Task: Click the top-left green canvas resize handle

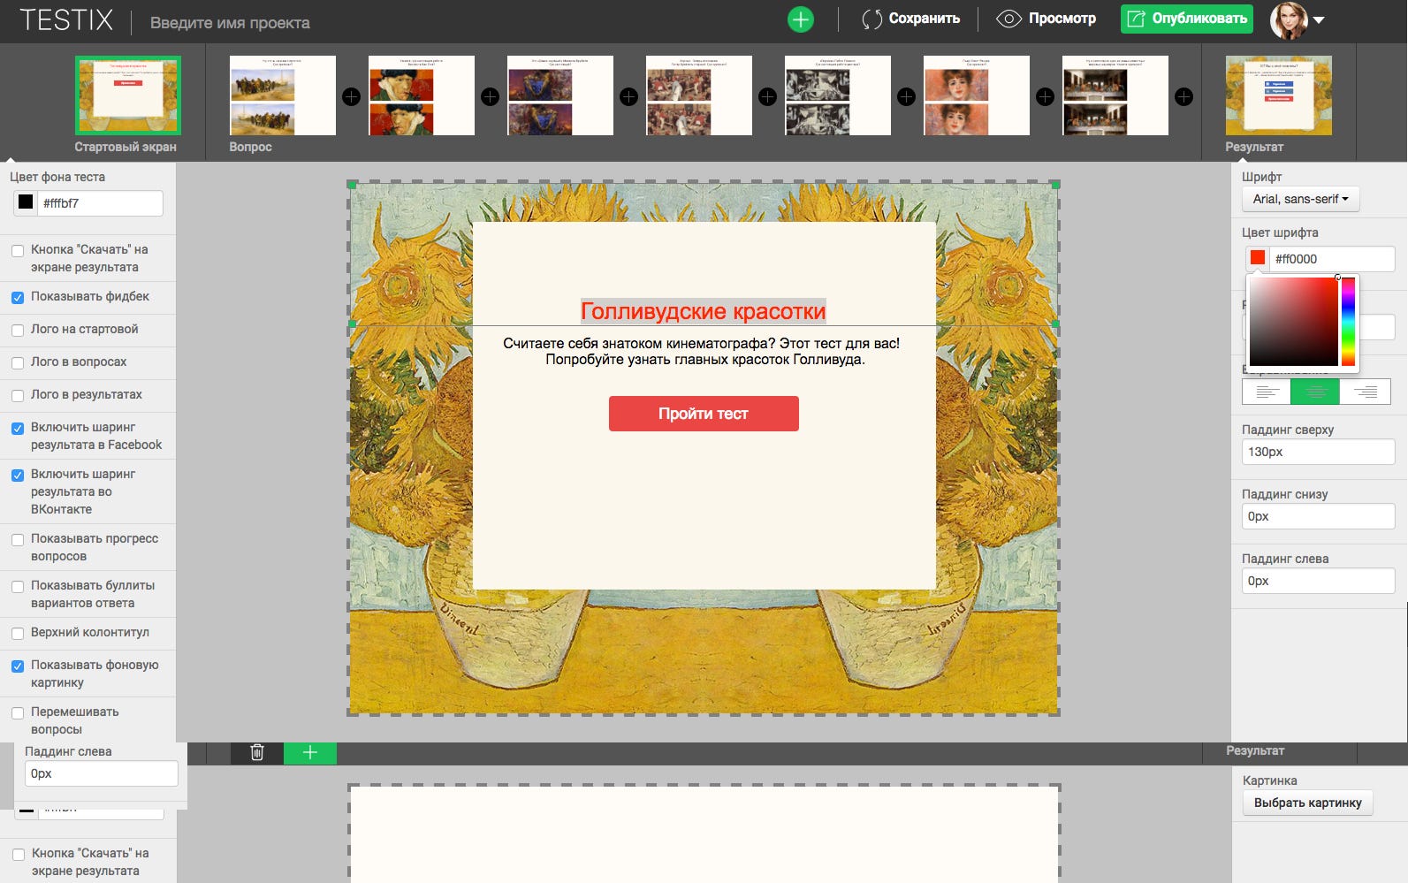Action: [x=352, y=185]
